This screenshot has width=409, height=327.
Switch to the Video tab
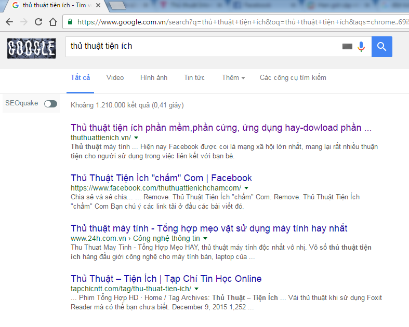pyautogui.click(x=115, y=78)
